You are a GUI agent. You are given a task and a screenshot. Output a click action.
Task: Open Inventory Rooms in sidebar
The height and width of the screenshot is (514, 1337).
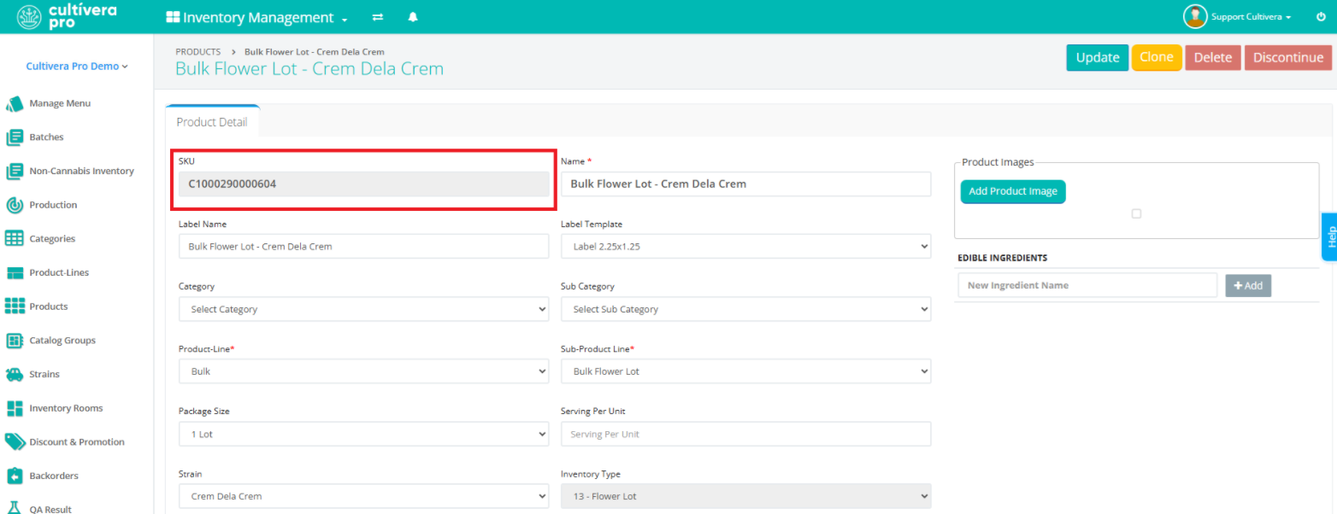(66, 408)
